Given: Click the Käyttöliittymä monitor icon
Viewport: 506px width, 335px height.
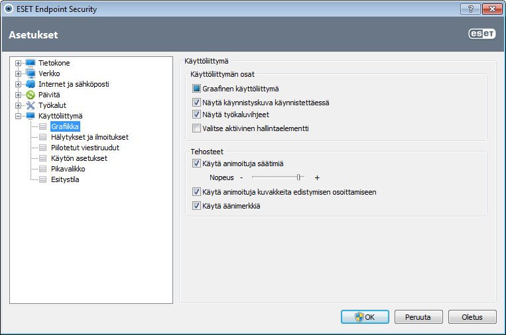Looking at the screenshot, I should tap(31, 116).
